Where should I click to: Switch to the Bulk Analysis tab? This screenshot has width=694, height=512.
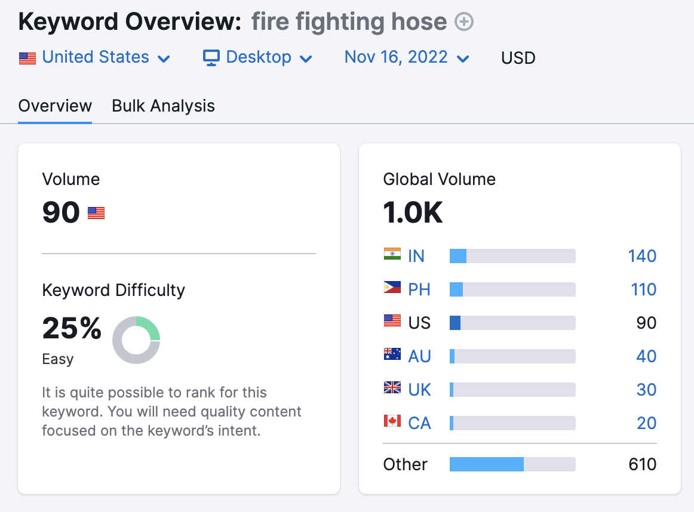[163, 106]
